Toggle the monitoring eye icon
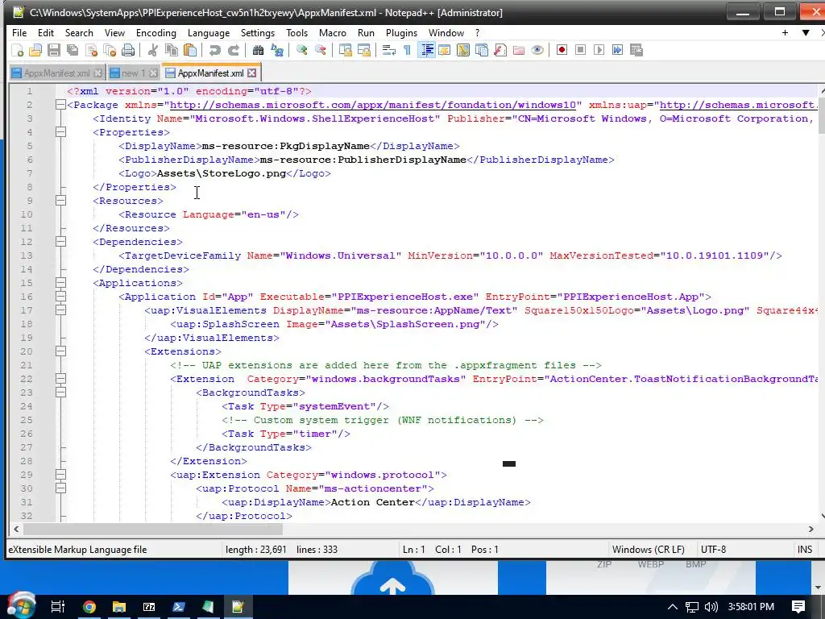Viewport: 825px width, 619px height. [537, 50]
